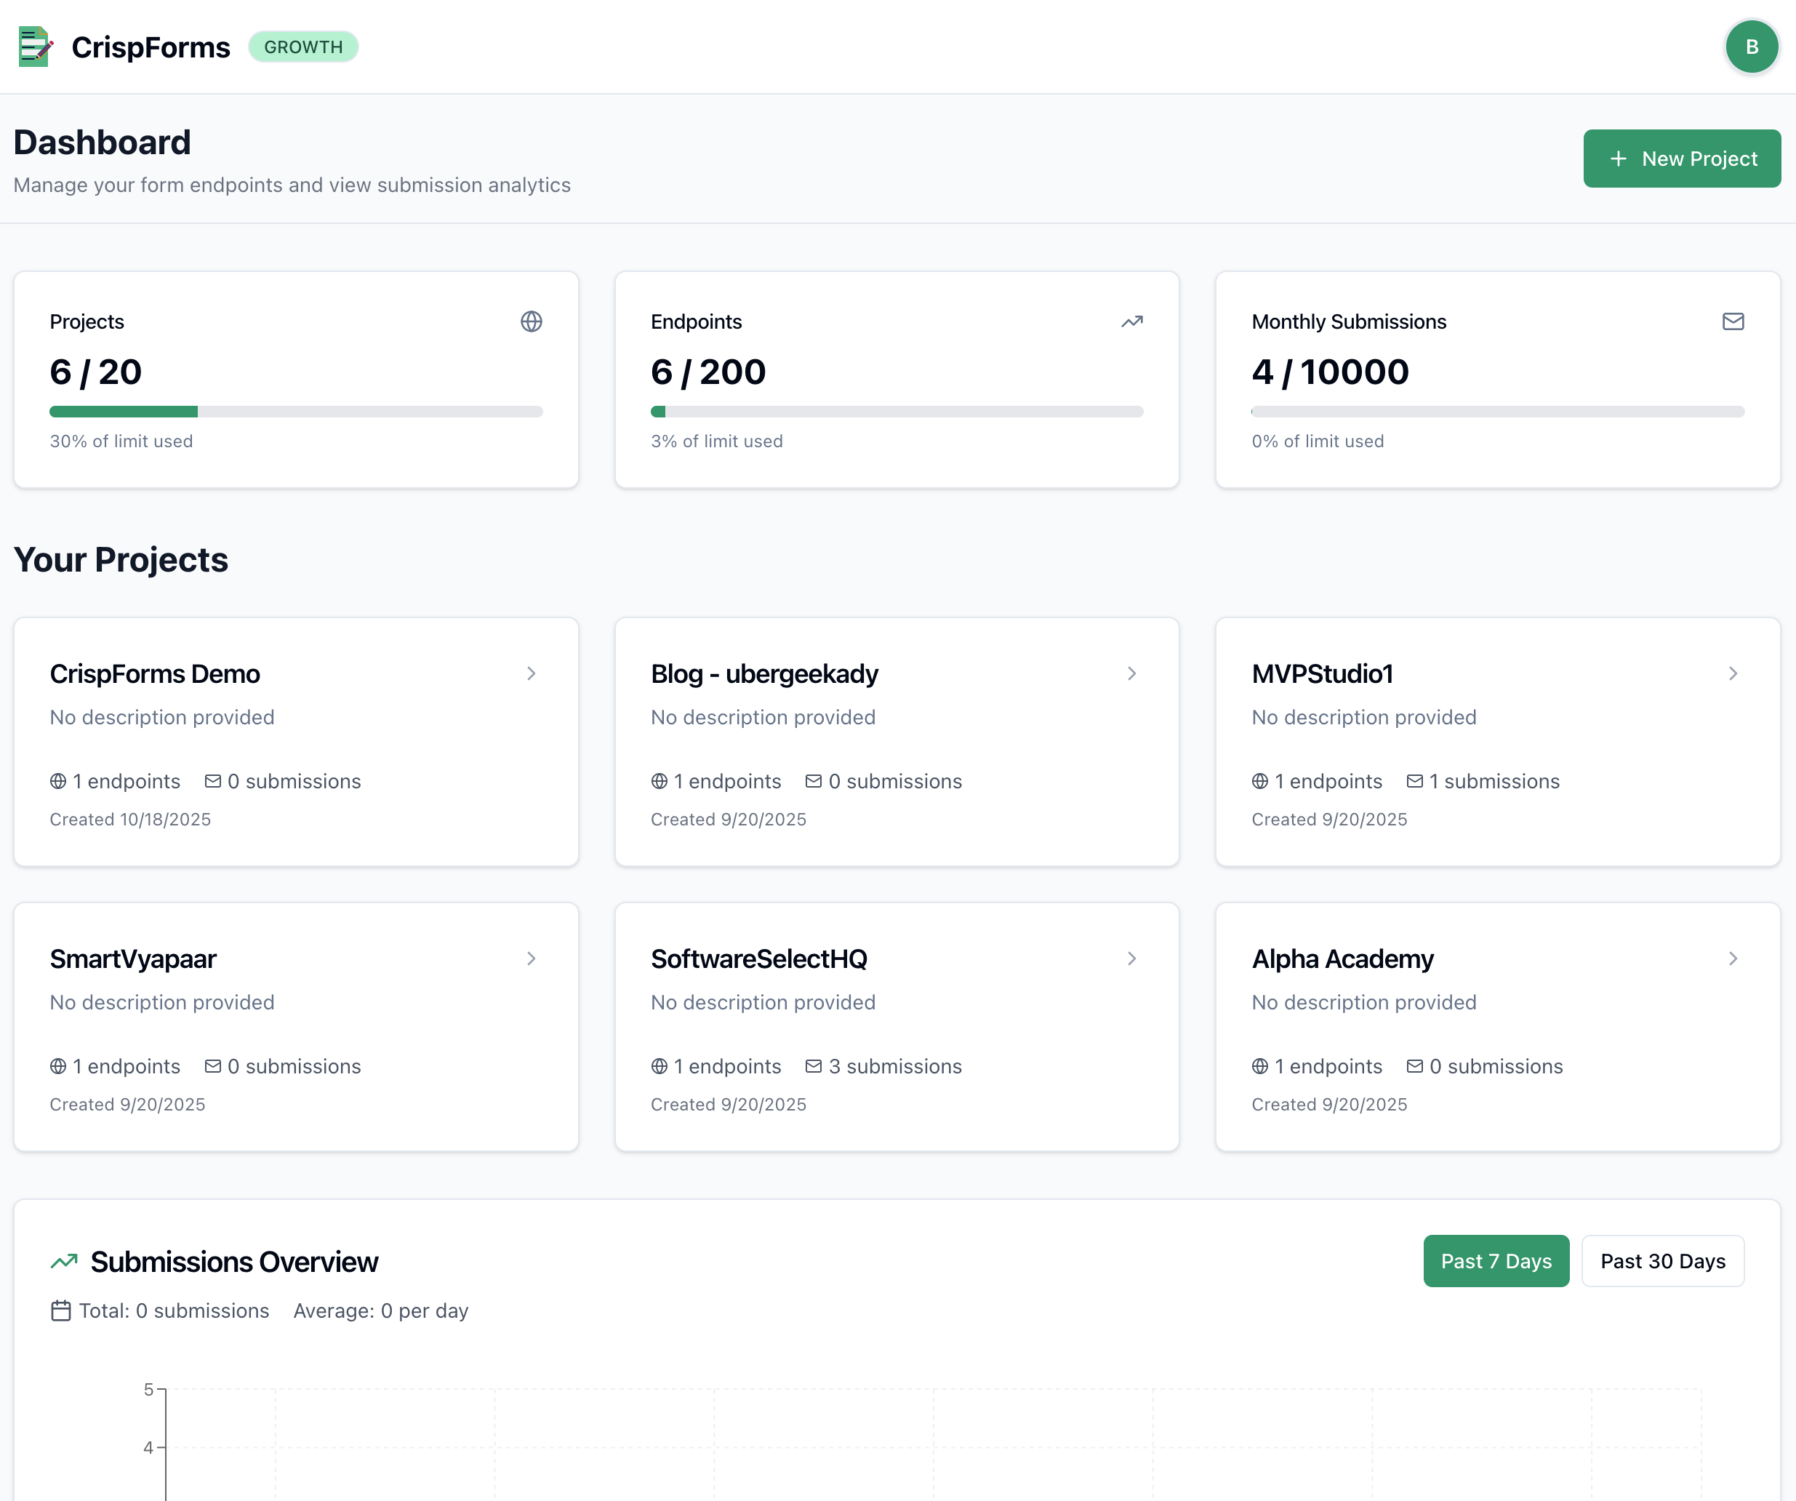Click the calendar icon next to Total submissions
This screenshot has width=1796, height=1501.
coord(61,1310)
